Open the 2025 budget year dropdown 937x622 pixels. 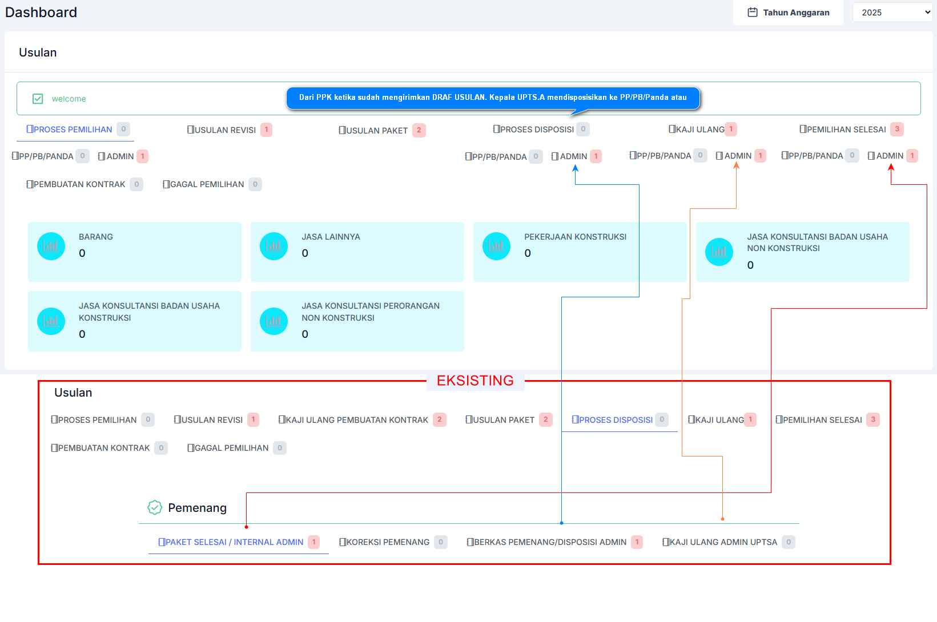click(892, 13)
